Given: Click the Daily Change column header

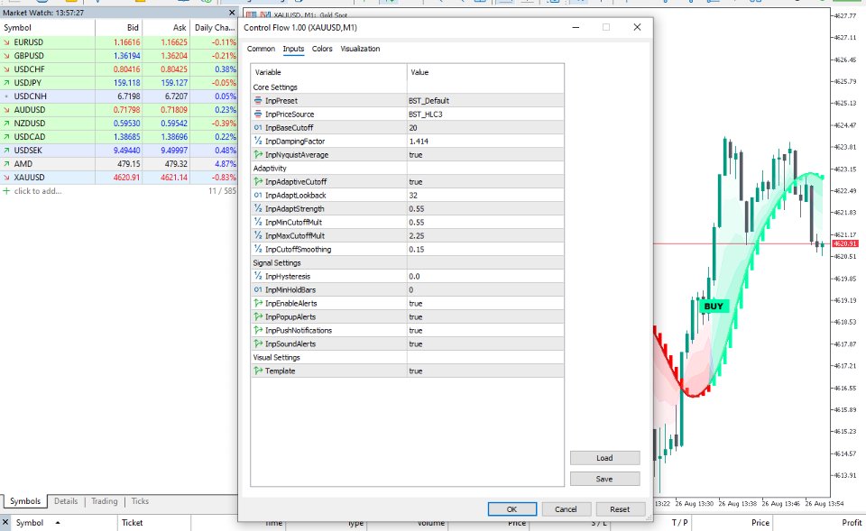Looking at the screenshot, I should tap(215, 28).
